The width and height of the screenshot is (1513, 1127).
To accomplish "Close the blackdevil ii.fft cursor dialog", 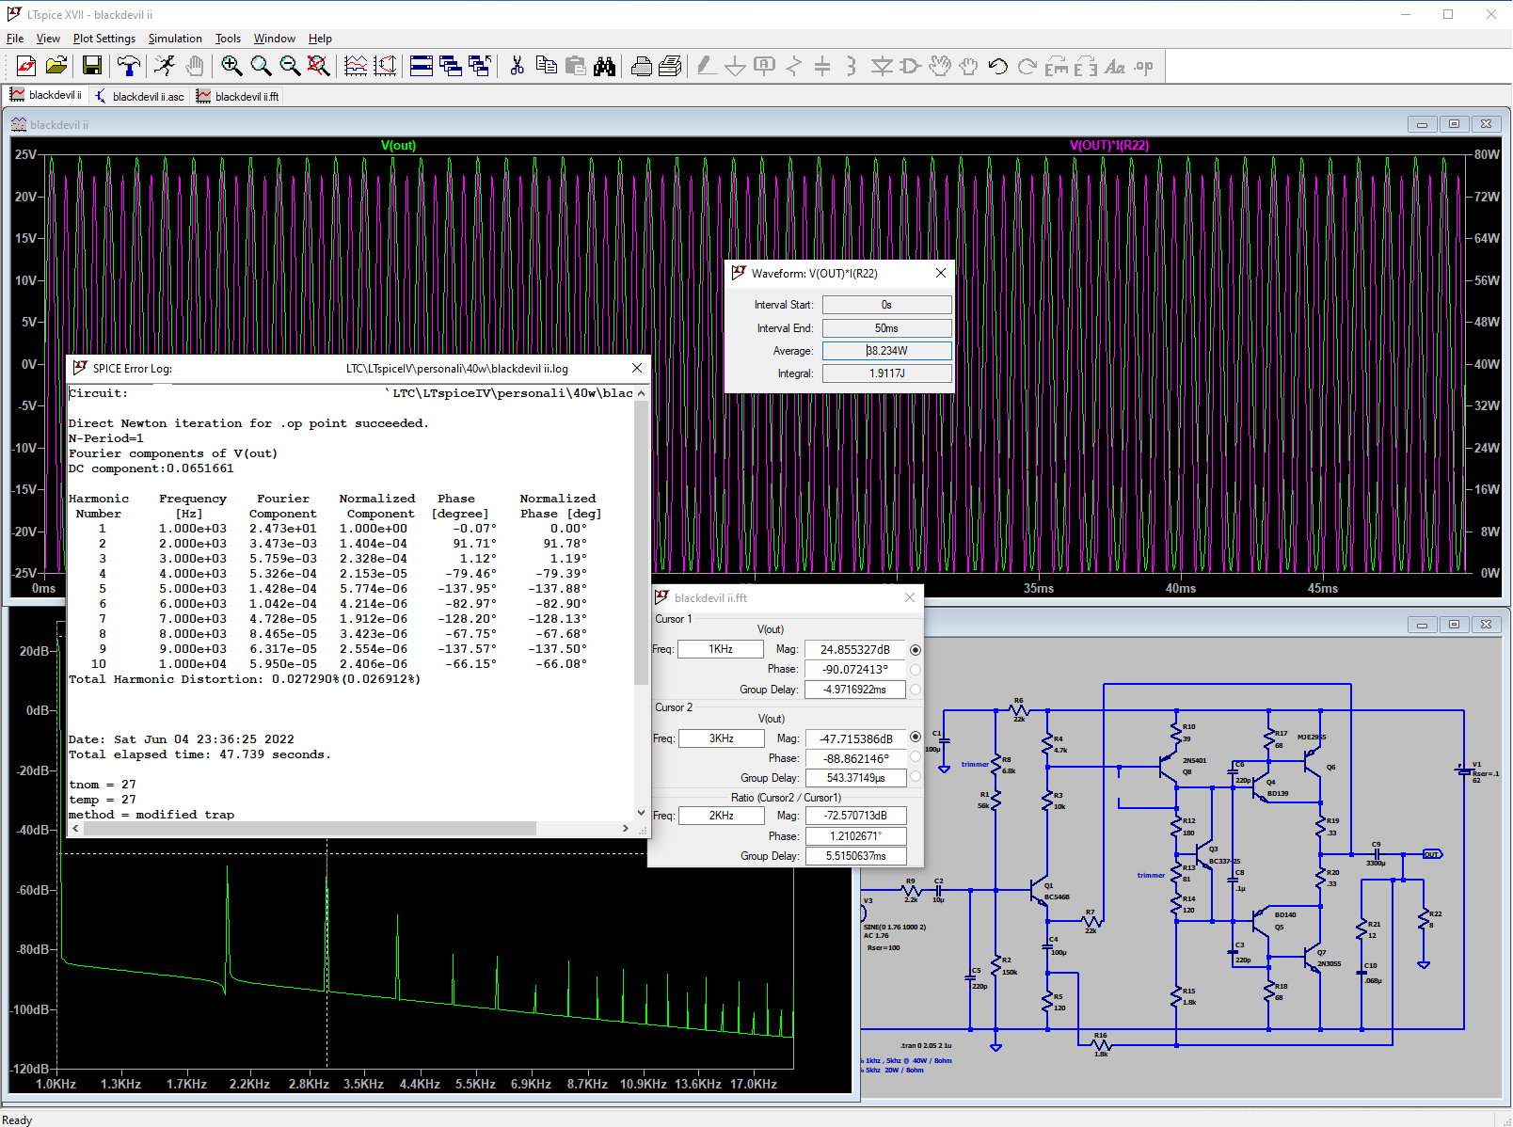I will tap(910, 597).
